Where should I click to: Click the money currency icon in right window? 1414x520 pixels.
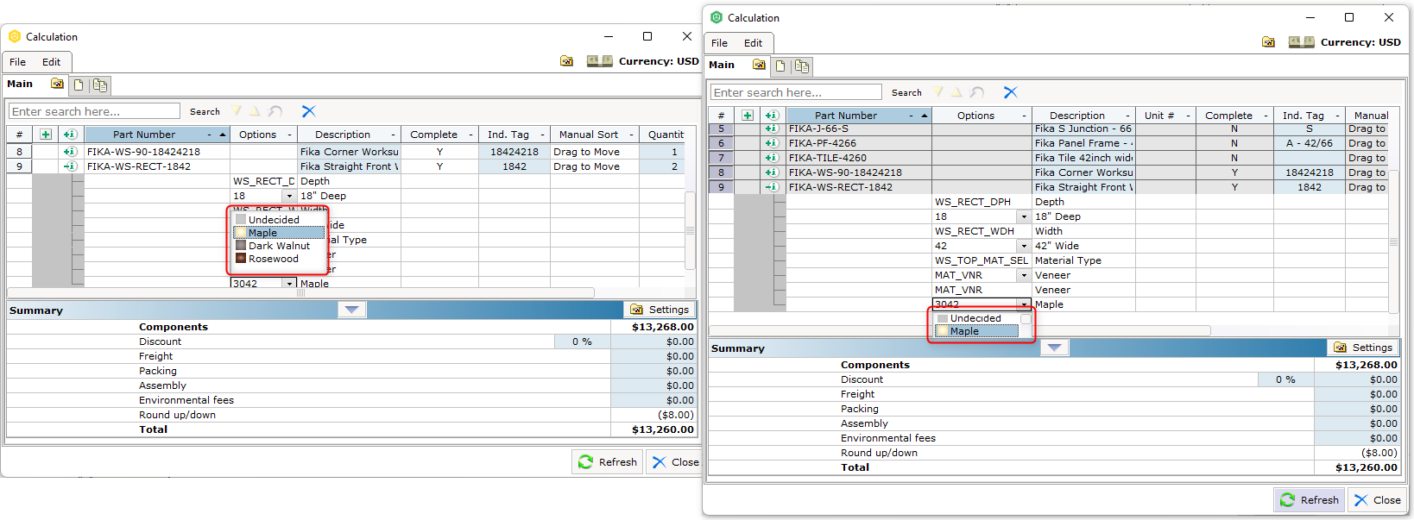click(1301, 42)
